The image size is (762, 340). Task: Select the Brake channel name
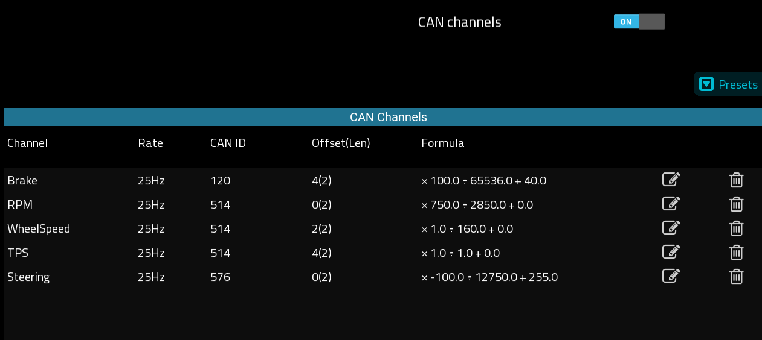point(22,180)
